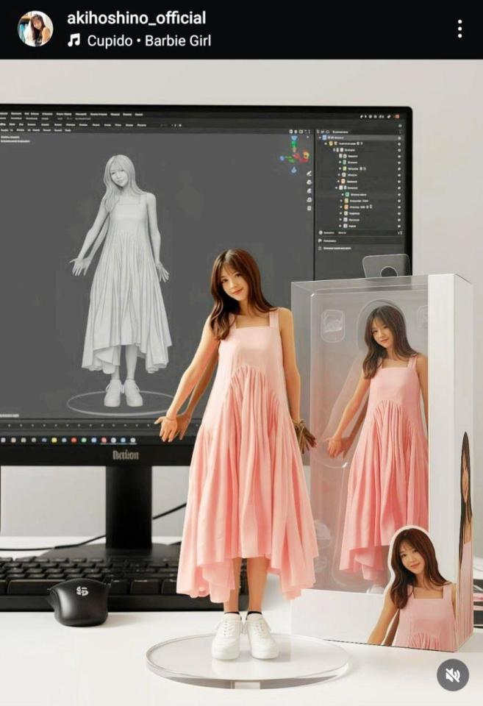Open the Cupido • Barbie Girl audio link
Viewport: 483px width, 706px height.
[x=149, y=41]
